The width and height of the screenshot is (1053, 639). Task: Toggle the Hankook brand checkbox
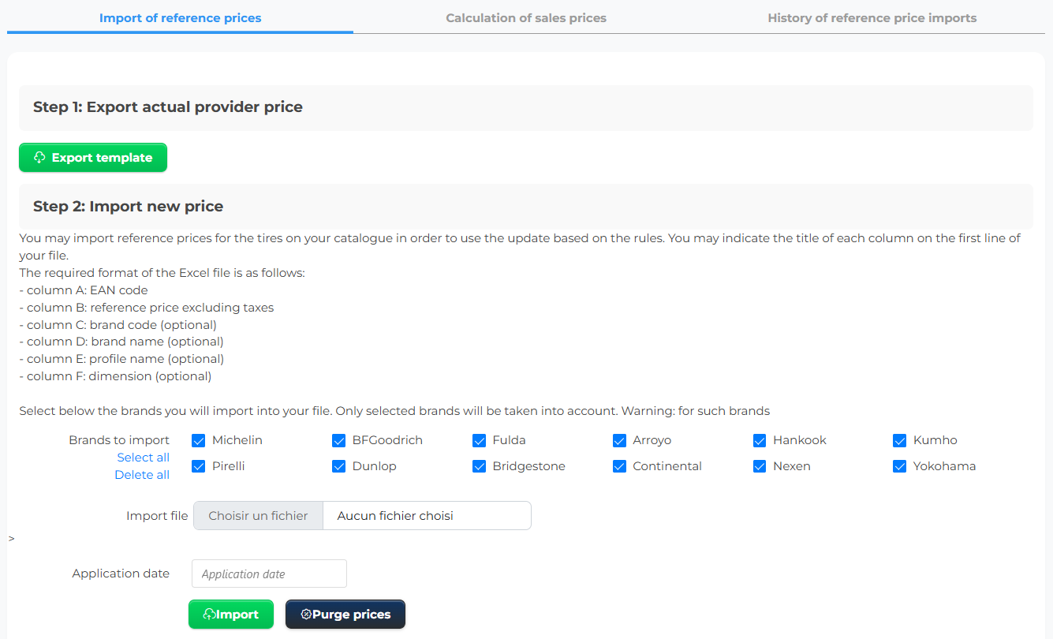pyautogui.click(x=760, y=440)
